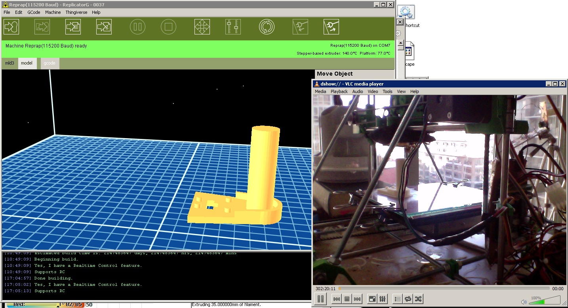Click the Build icon in ReplicatorG toolbar
Image resolution: width=568 pixels, height=308 pixels.
[x=11, y=27]
